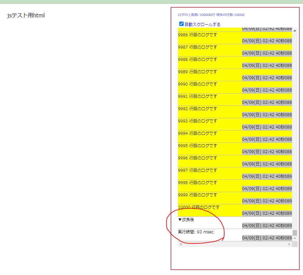This screenshot has width=303, height=275.
Task: Select log row 9992 行目のログです
Action: point(235,112)
